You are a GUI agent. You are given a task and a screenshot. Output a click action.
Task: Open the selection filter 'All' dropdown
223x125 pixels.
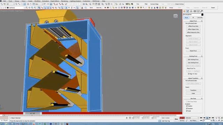11,4
